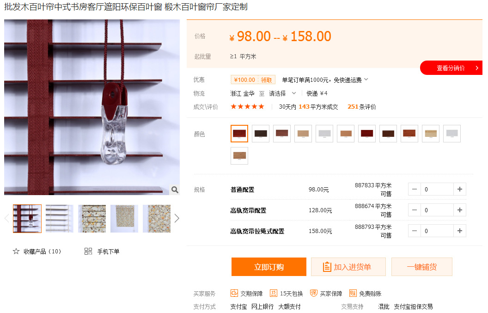The height and width of the screenshot is (313, 488).
Task: Click the 立即订购 order button
Action: (x=269, y=267)
